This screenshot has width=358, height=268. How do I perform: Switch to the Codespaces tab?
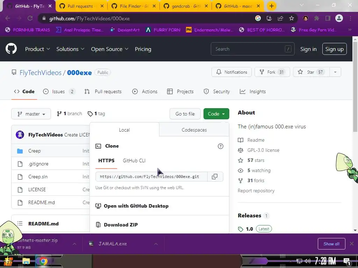pyautogui.click(x=194, y=130)
